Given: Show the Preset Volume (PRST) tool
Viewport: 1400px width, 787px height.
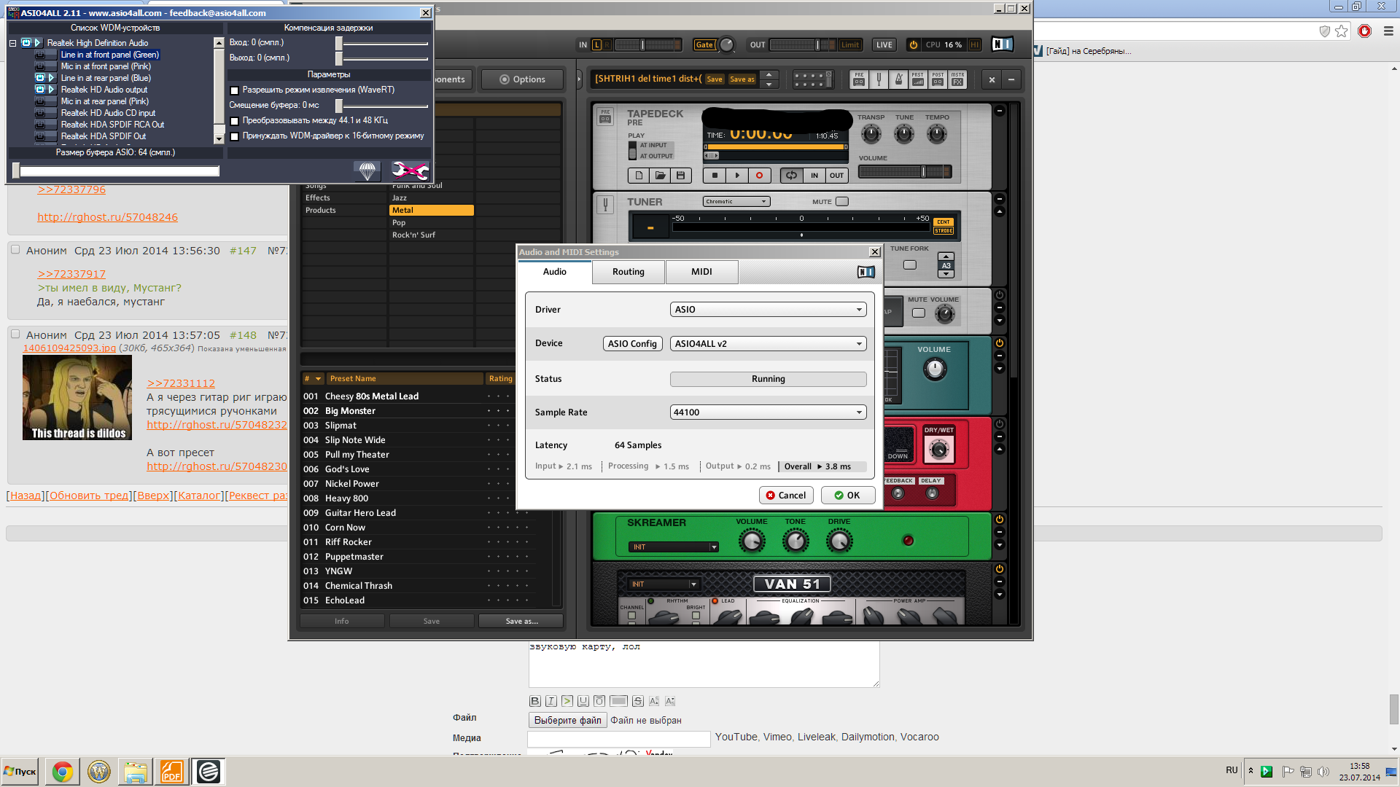Looking at the screenshot, I should pos(918,79).
